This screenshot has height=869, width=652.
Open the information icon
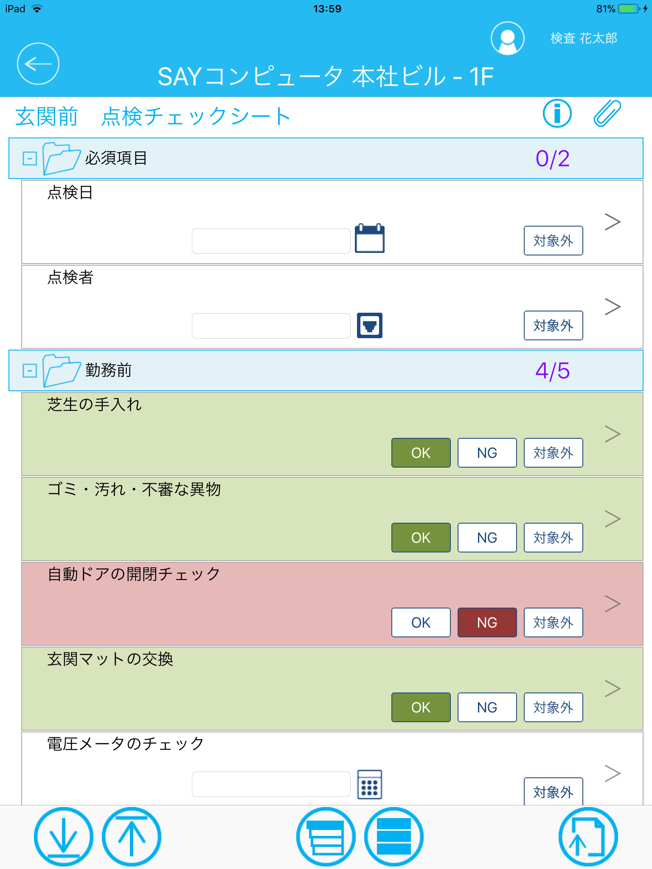pos(557,114)
